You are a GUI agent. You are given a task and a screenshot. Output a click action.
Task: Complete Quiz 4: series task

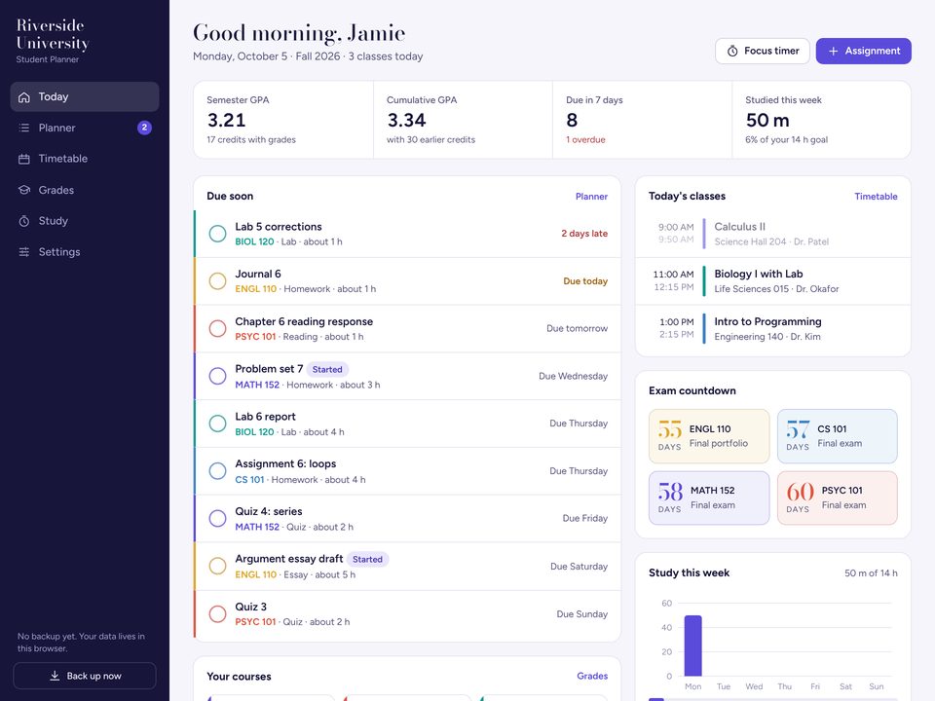(x=217, y=519)
